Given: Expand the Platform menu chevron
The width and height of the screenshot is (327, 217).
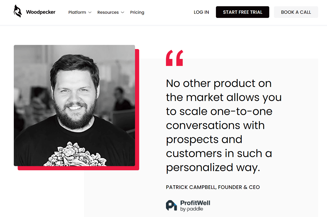Looking at the screenshot, I should click(90, 12).
